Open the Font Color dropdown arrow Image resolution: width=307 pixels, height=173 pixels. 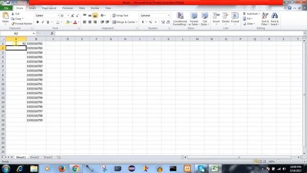(x=79, y=22)
